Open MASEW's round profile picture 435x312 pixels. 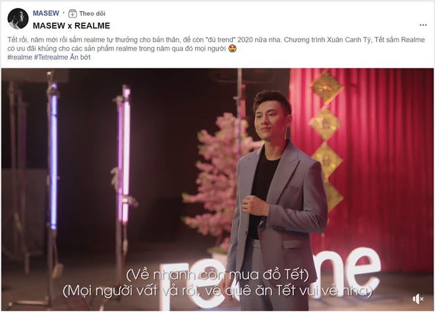pyautogui.click(x=18, y=19)
